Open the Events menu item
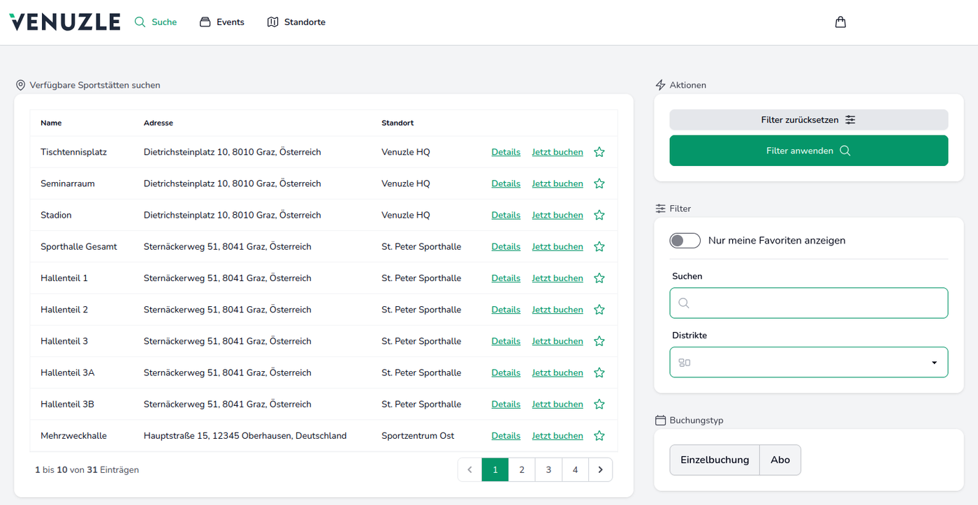The image size is (978, 505). (222, 22)
